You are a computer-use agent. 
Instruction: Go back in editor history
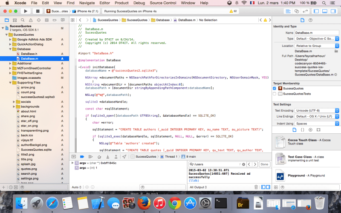point(80,20)
